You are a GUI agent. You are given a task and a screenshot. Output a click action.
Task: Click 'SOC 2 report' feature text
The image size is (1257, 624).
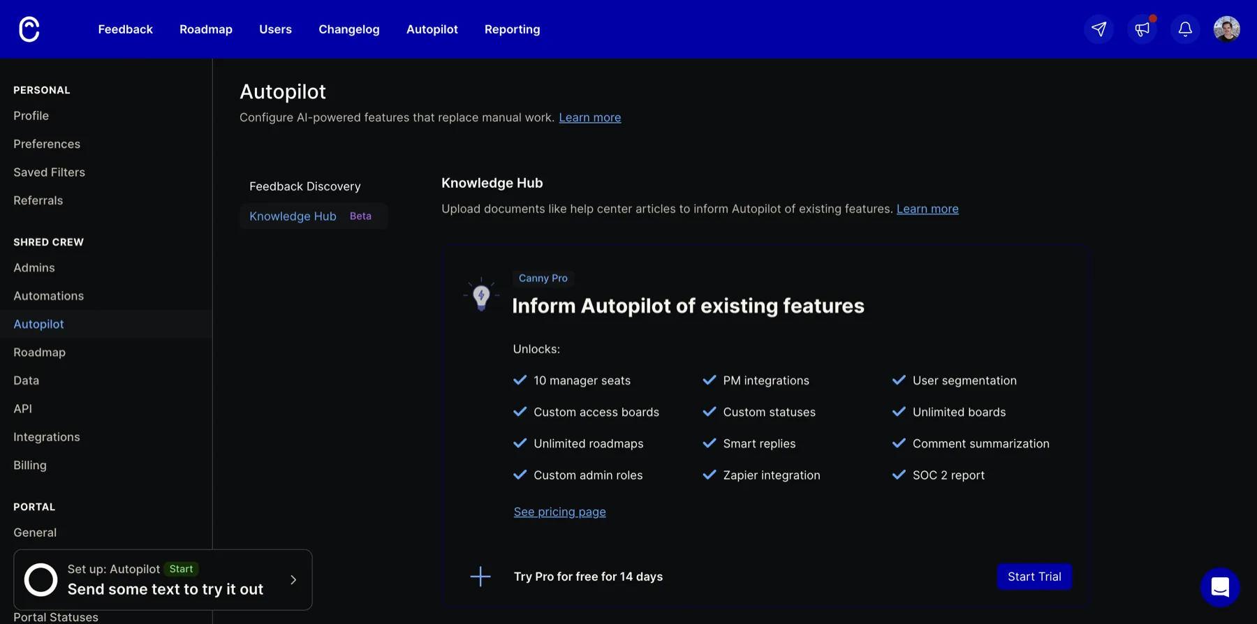tap(949, 475)
